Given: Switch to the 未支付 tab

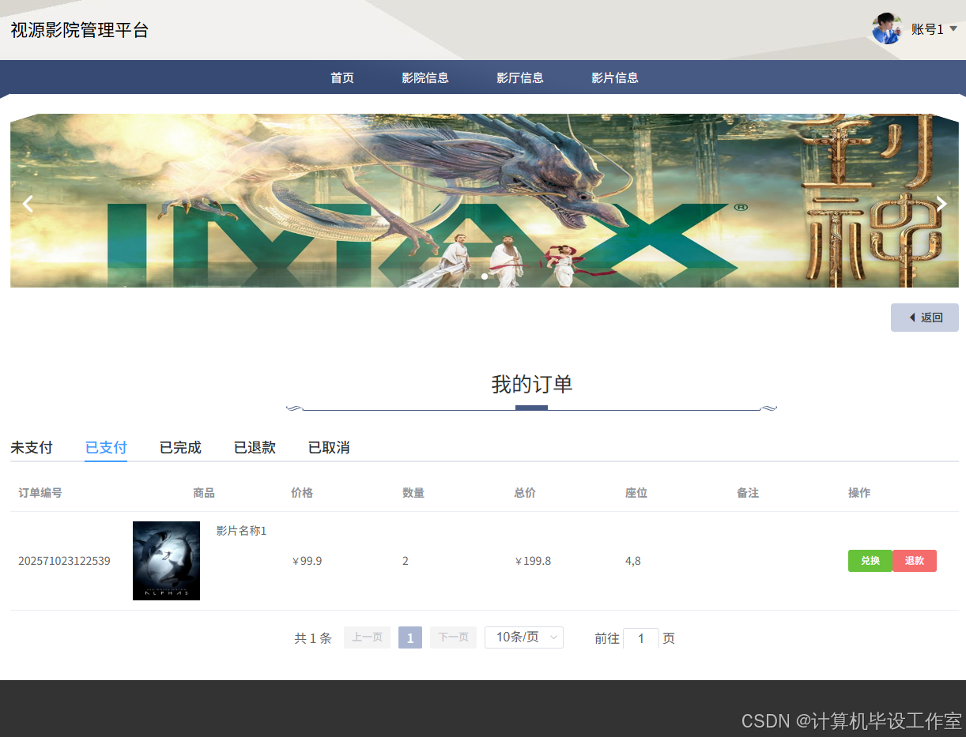Looking at the screenshot, I should 32,448.
